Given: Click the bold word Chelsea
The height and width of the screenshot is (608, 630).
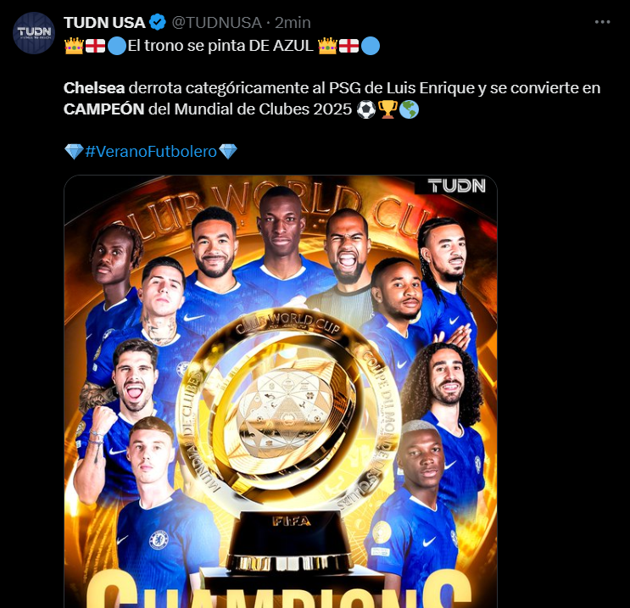Looking at the screenshot, I should tap(94, 88).
